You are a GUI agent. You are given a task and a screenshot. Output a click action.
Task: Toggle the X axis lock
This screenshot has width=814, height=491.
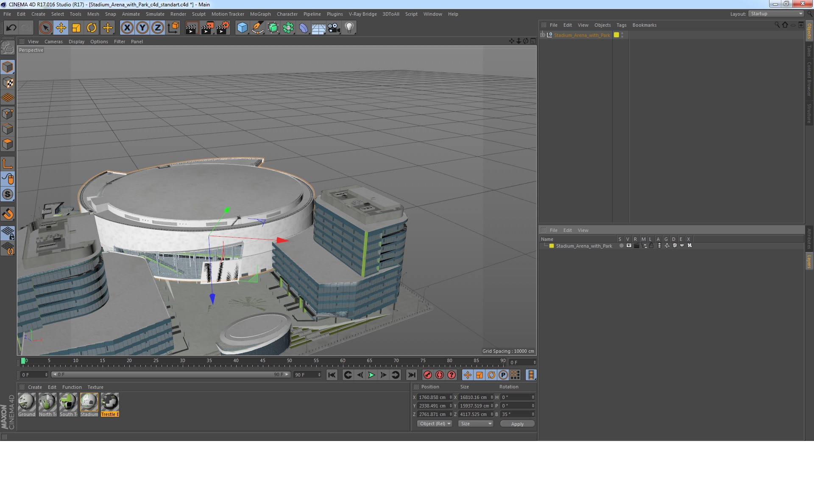127,28
